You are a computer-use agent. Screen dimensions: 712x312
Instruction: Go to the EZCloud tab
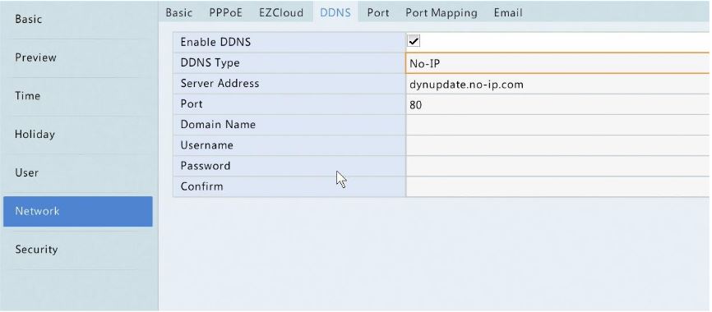(281, 12)
